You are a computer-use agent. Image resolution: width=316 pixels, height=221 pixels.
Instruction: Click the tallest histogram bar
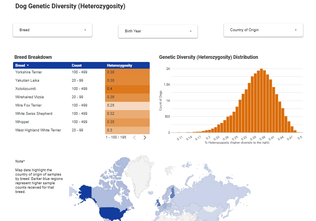point(261,101)
